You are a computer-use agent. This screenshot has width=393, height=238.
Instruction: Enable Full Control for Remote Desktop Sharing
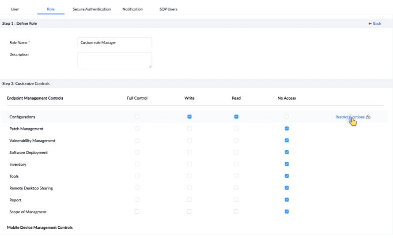(137, 188)
